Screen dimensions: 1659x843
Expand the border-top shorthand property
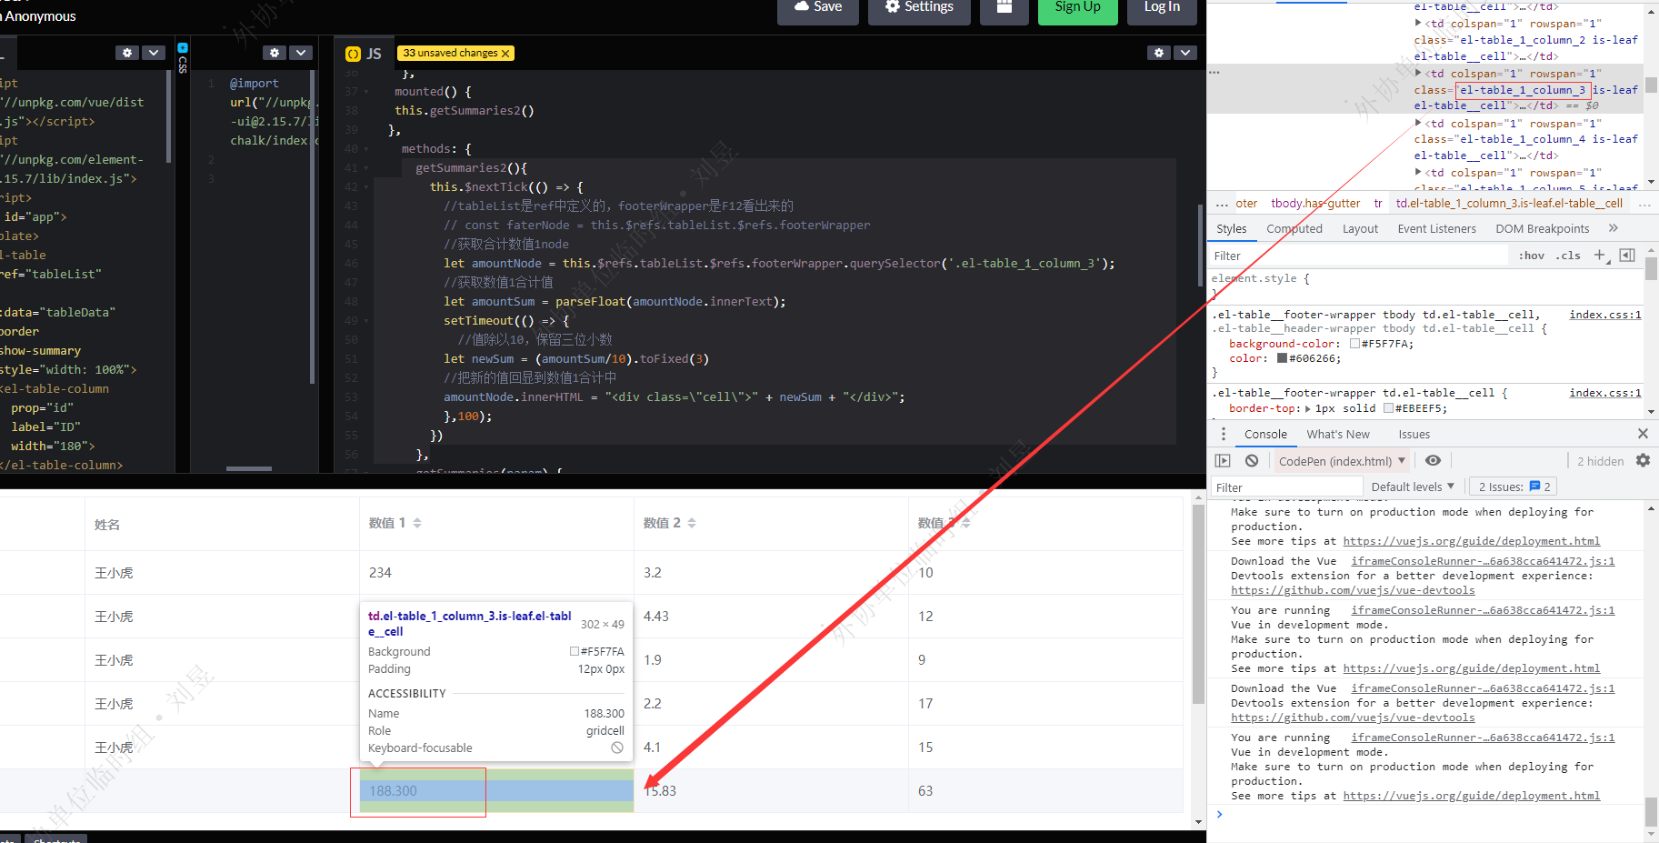1308,408
